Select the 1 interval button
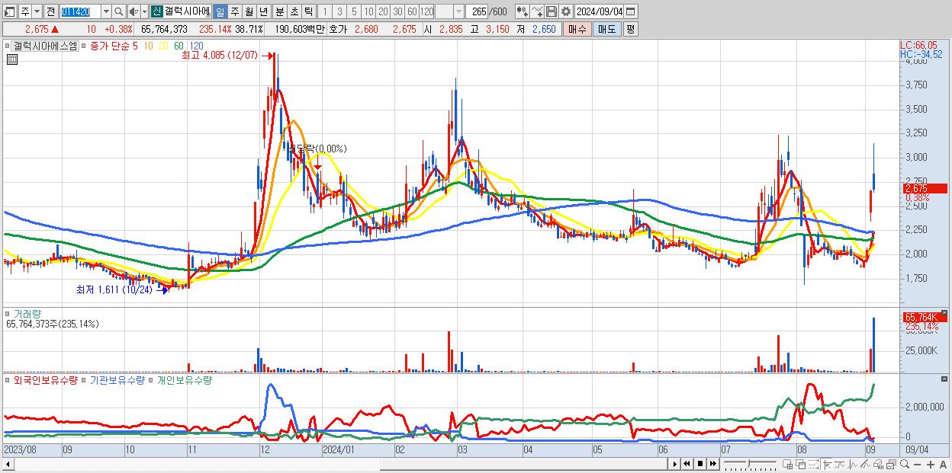 click(325, 11)
